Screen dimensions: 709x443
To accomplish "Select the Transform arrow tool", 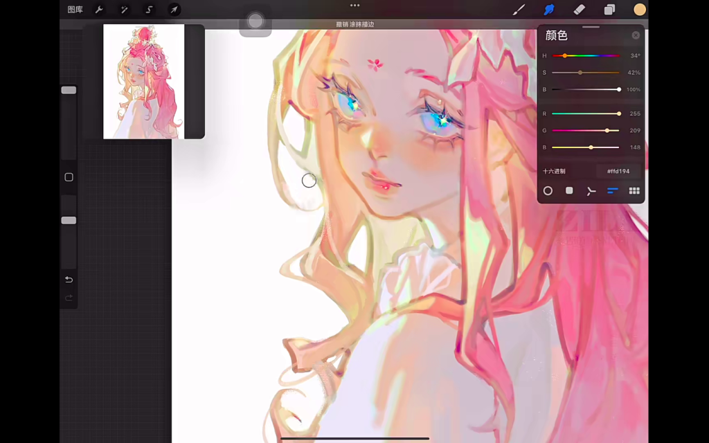I will (x=174, y=10).
